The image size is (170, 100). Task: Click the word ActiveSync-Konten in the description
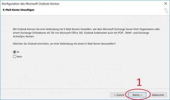click(x=24, y=36)
